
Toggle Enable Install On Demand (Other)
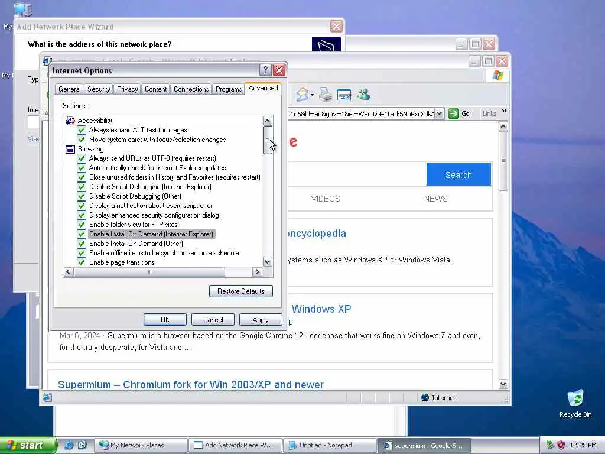(x=82, y=244)
